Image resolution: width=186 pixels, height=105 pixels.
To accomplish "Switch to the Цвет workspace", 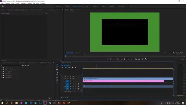I will (87, 6).
